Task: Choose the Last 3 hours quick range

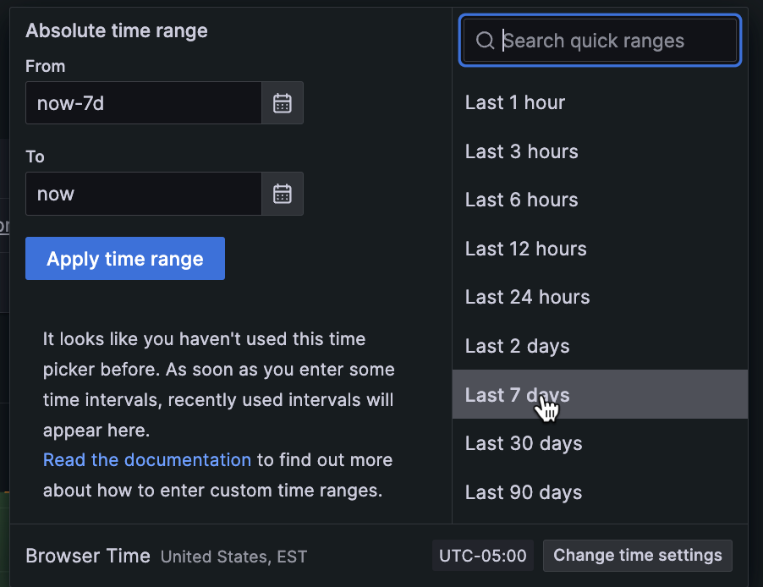Action: click(x=522, y=151)
